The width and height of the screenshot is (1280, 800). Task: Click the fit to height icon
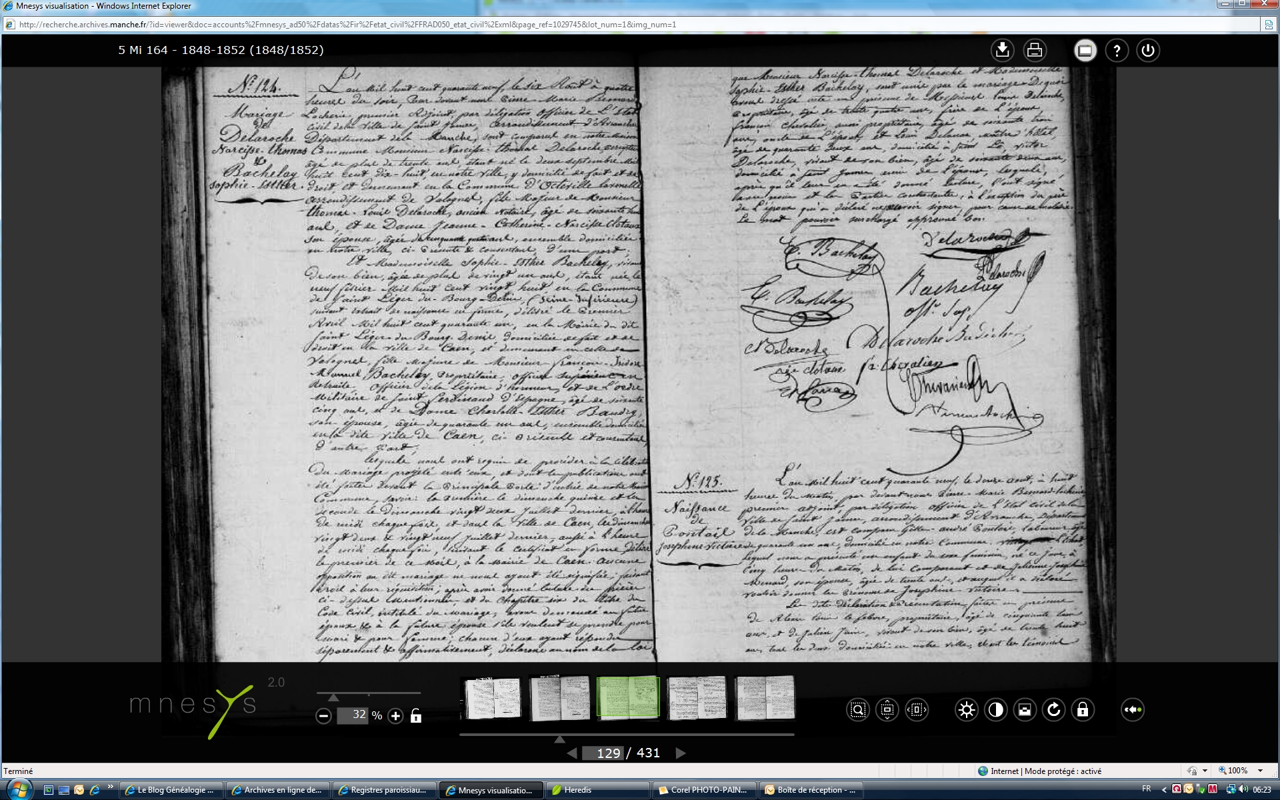(x=887, y=710)
